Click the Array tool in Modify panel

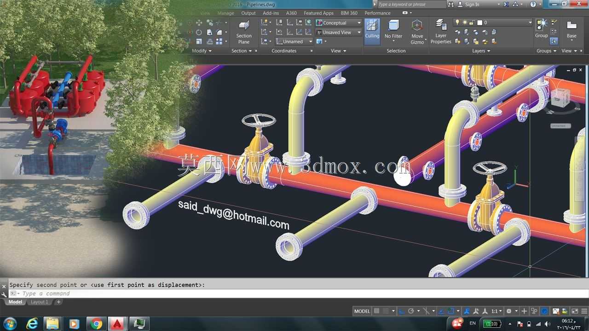tap(219, 41)
